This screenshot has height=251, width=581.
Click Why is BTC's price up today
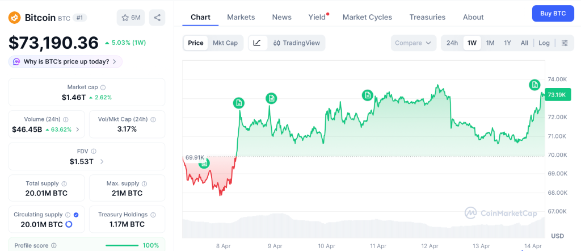tap(65, 61)
